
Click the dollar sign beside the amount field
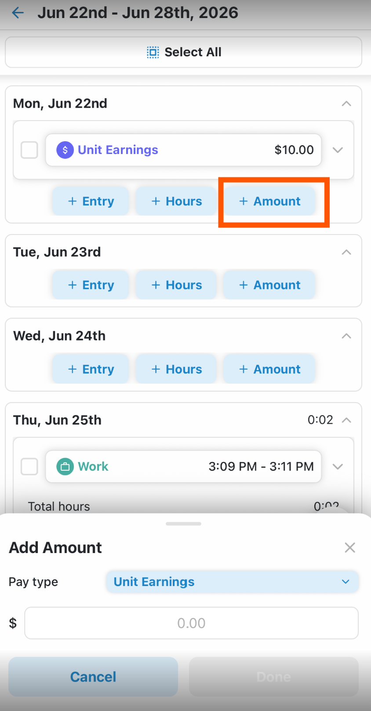[x=13, y=623]
